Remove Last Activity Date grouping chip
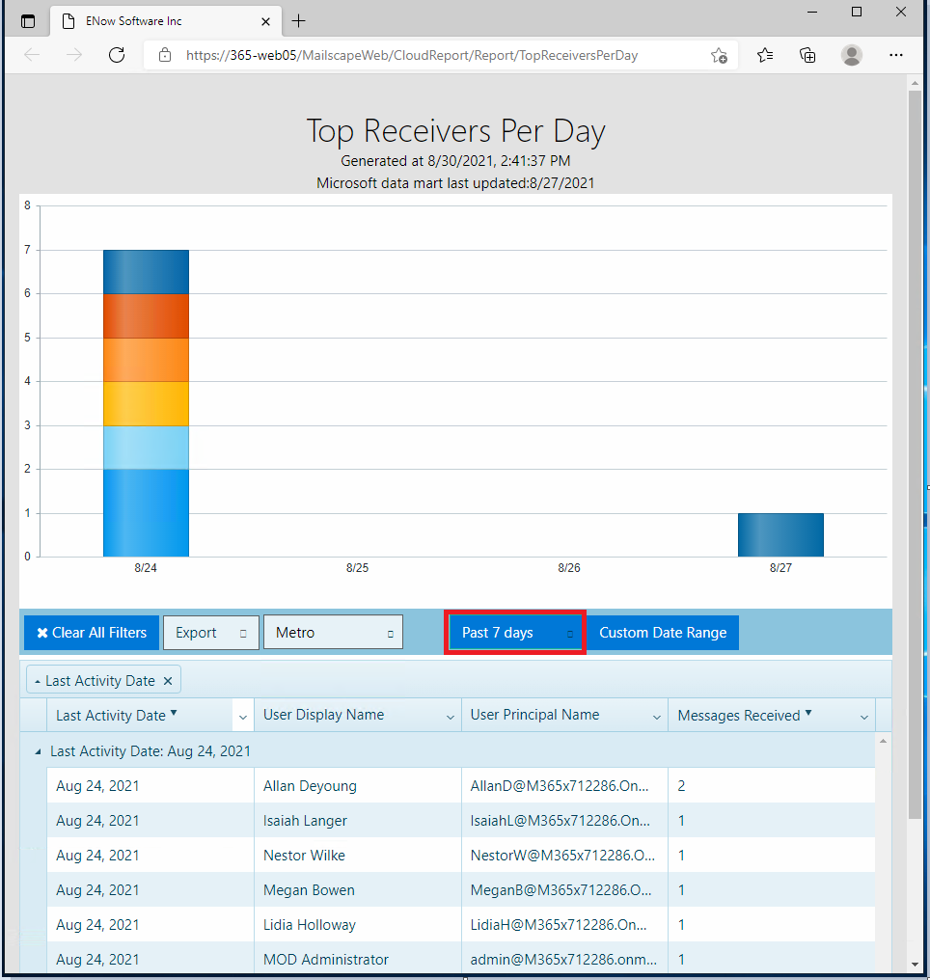Viewport: 930px width, 980px height. point(168,681)
